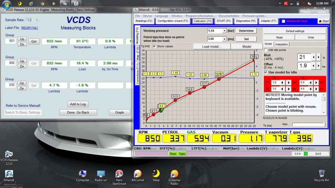Click the Notice text scrollbar down arrow
The height and width of the screenshot is (188, 335).
tap(324, 112)
